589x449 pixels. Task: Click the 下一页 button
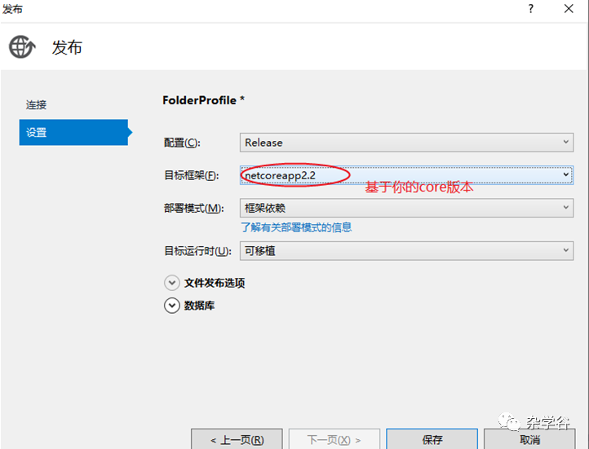pyautogui.click(x=334, y=439)
